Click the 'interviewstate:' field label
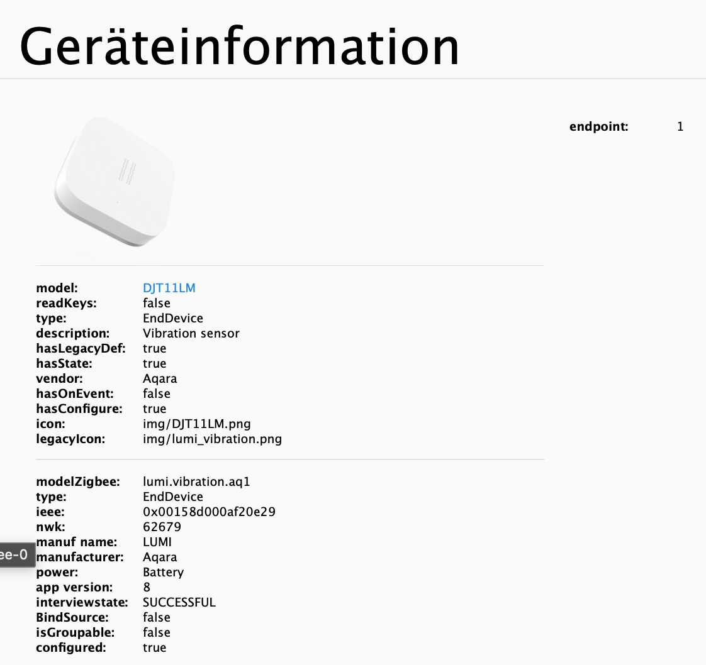The height and width of the screenshot is (665, 706). click(x=82, y=603)
